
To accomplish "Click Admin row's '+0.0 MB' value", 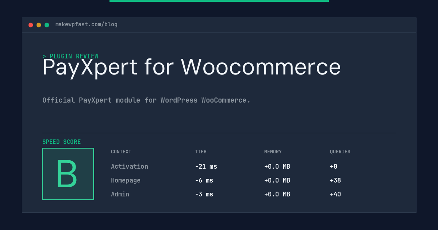I will 277,194.
